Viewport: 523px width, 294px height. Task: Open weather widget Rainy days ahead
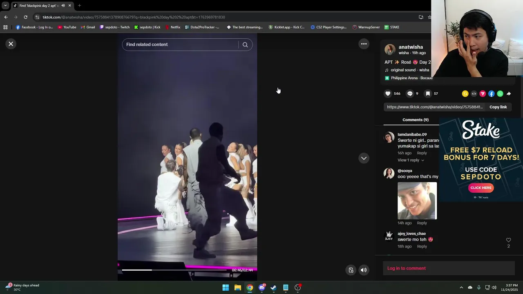23,287
